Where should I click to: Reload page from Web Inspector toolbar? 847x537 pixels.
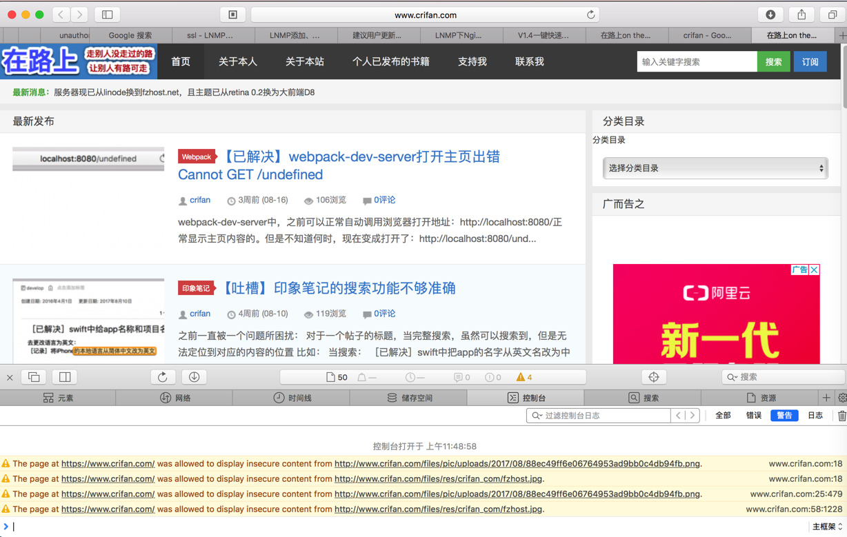163,377
